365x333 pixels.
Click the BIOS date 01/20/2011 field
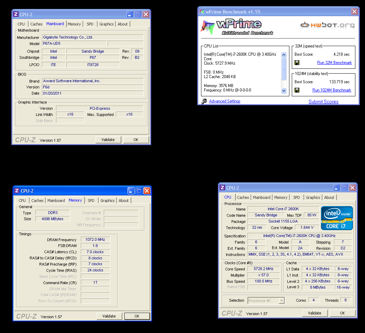93,94
